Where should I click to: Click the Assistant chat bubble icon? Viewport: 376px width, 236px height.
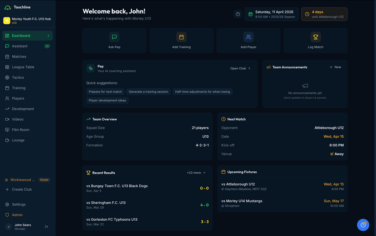(x=7, y=46)
